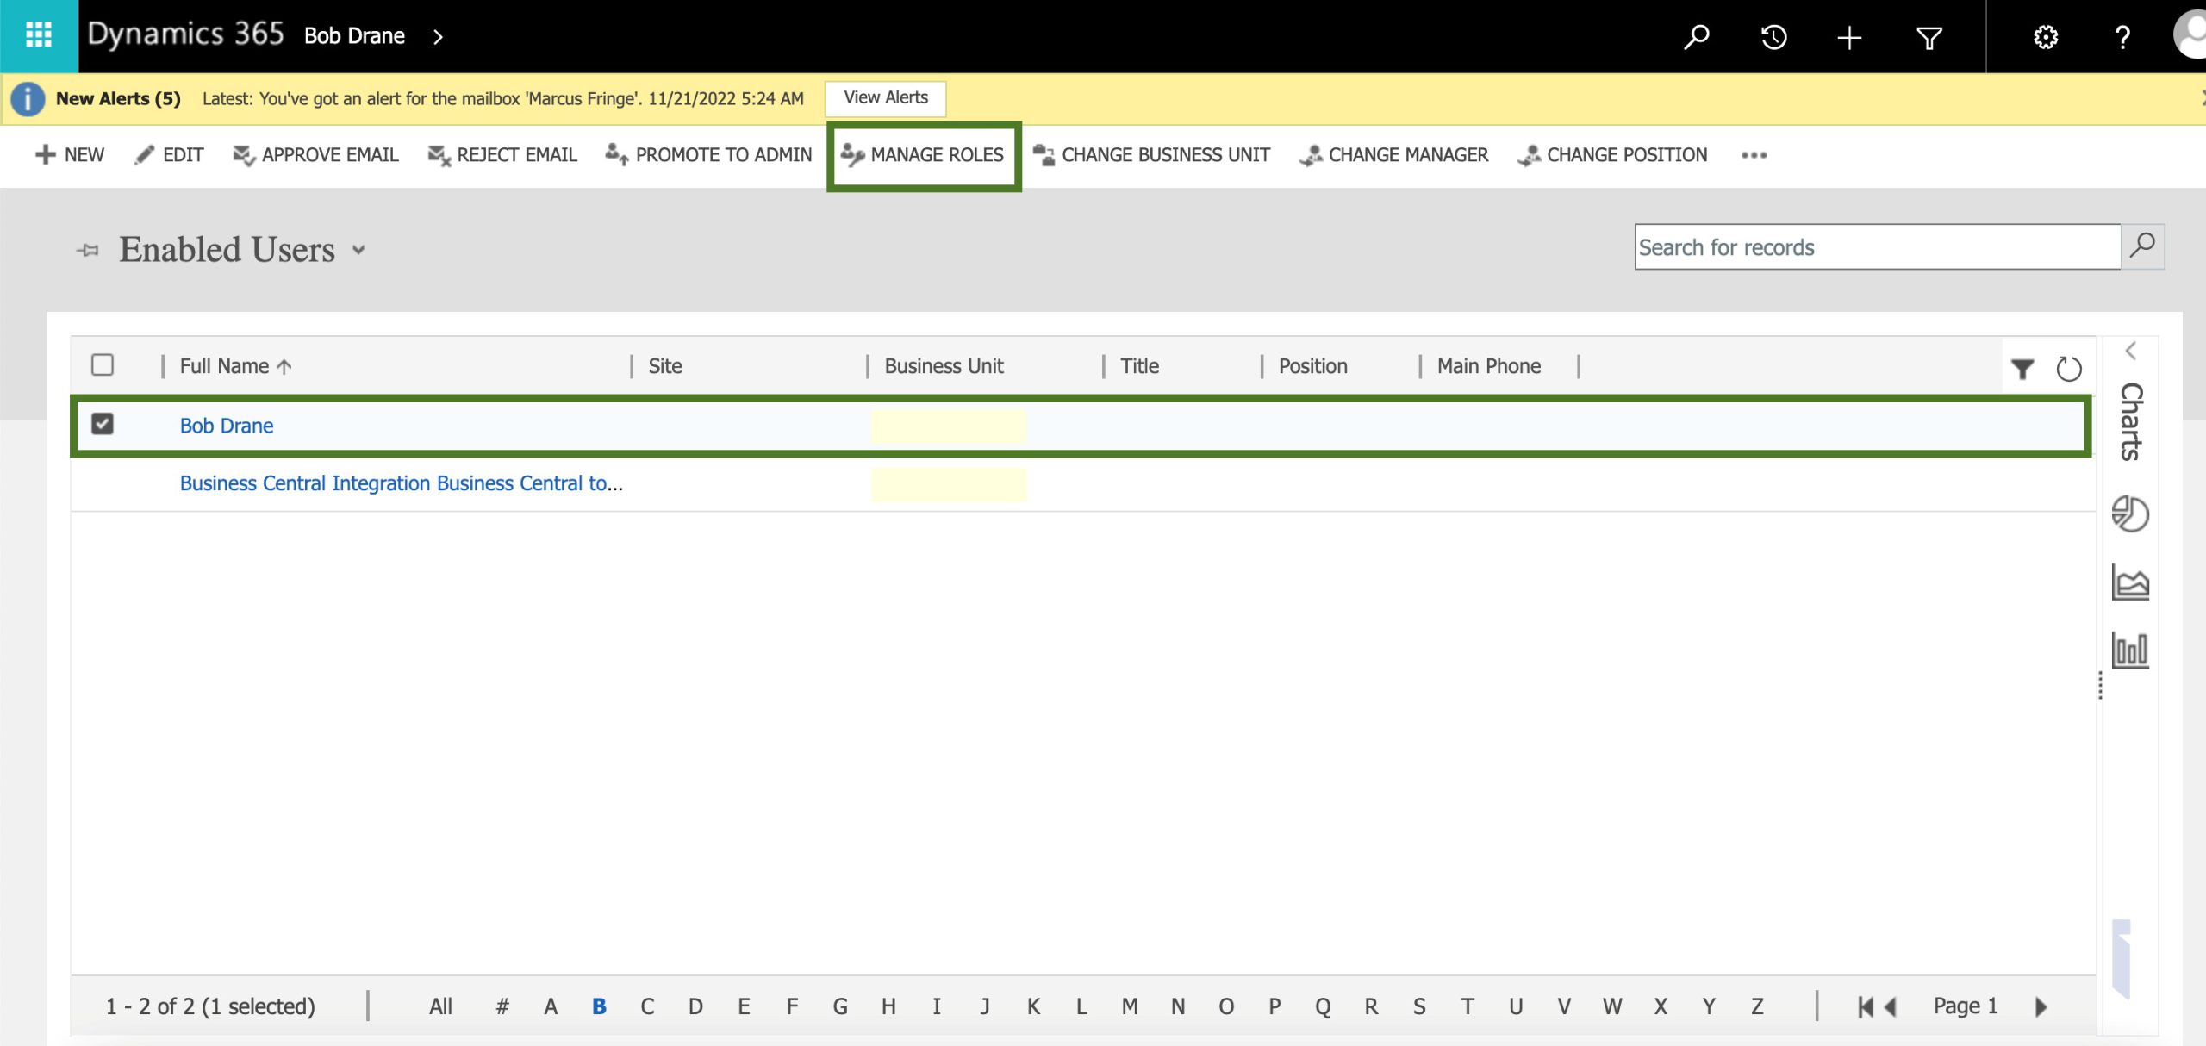
Task: Sort by Business Unit column header
Action: [944, 366]
